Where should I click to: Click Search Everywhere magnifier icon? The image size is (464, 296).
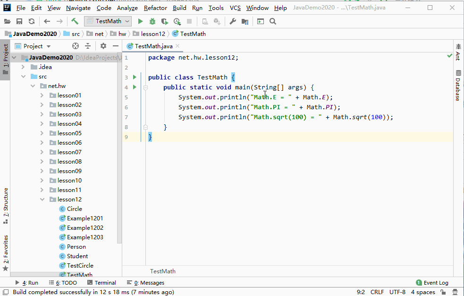(273, 21)
